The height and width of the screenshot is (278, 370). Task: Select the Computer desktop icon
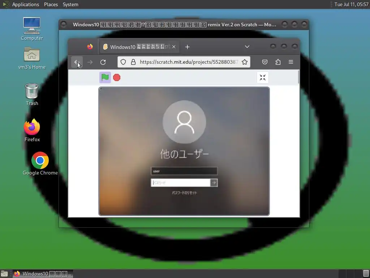32,29
